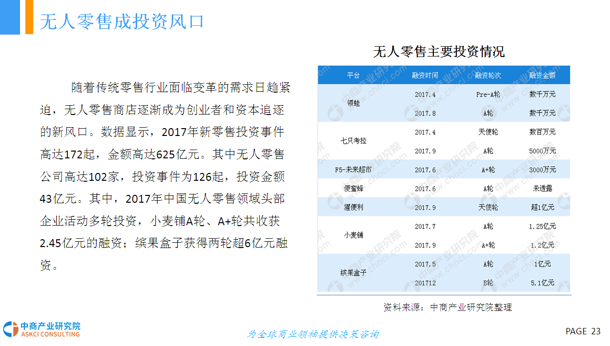
Task: Click the 小麦铺 platform cell
Action: coord(353,235)
